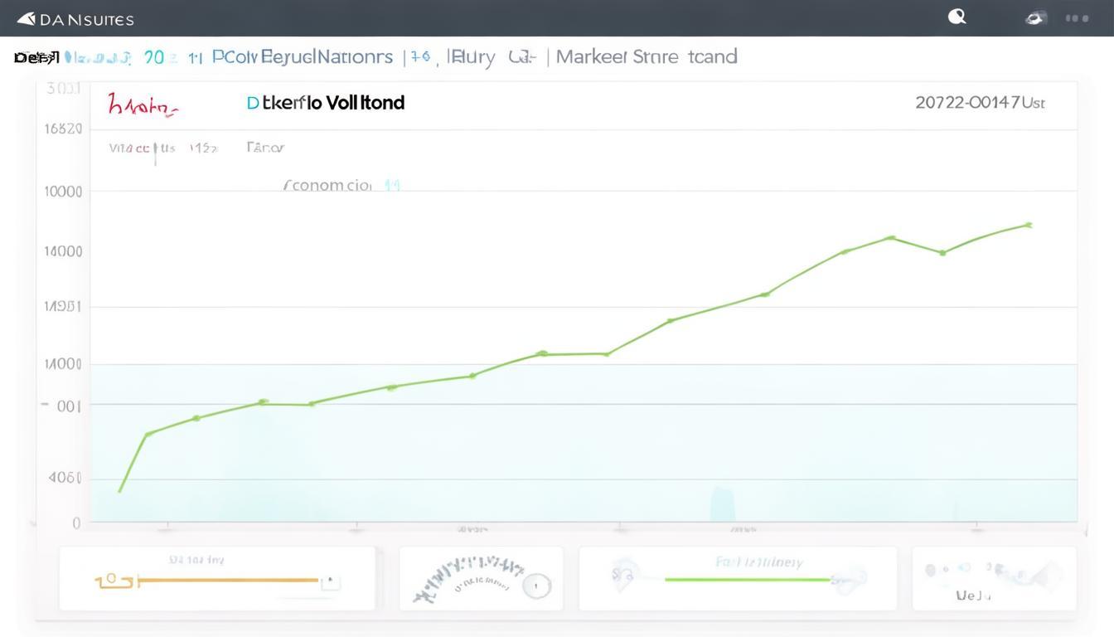
Task: Click the icon right of green slider
Action: 852,578
